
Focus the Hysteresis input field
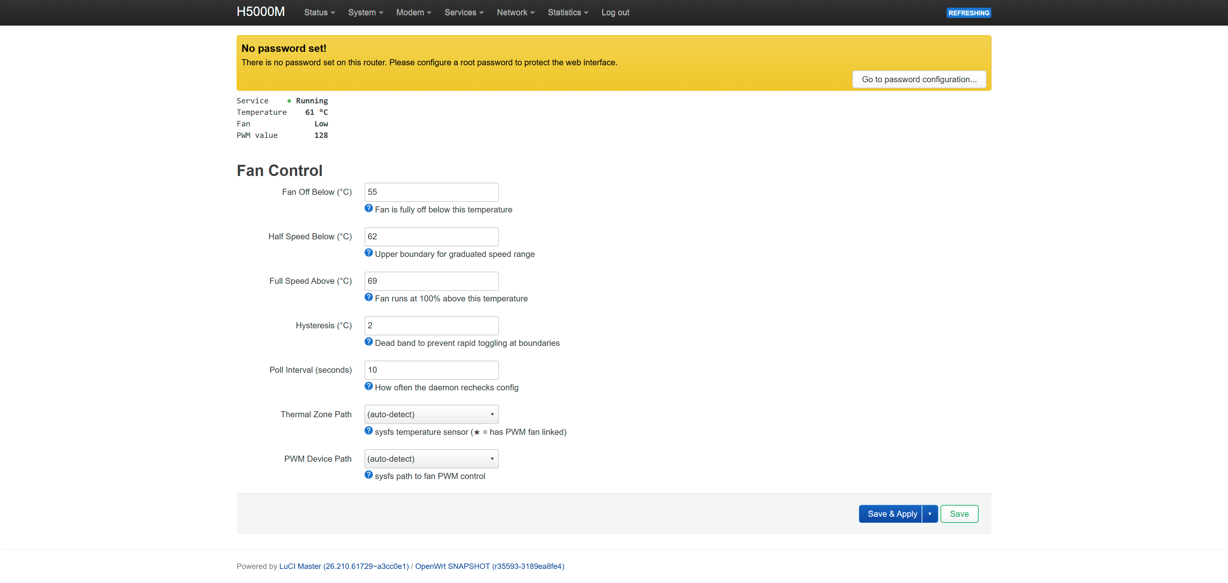coord(431,325)
